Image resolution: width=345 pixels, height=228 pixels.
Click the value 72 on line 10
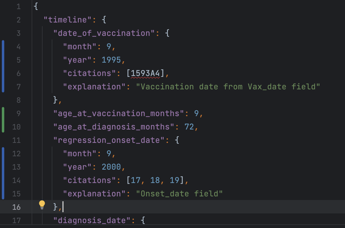189,127
